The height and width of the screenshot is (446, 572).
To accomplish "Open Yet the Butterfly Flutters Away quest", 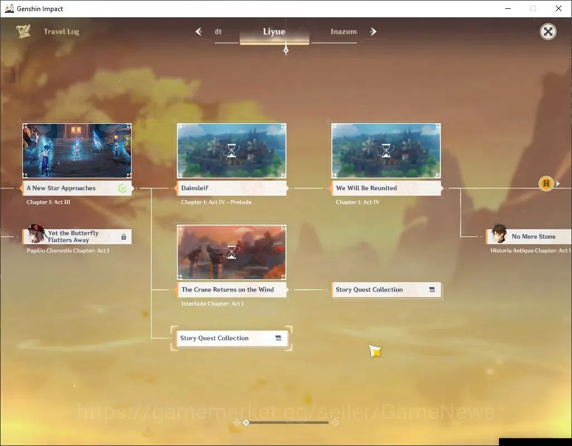I will coord(77,236).
